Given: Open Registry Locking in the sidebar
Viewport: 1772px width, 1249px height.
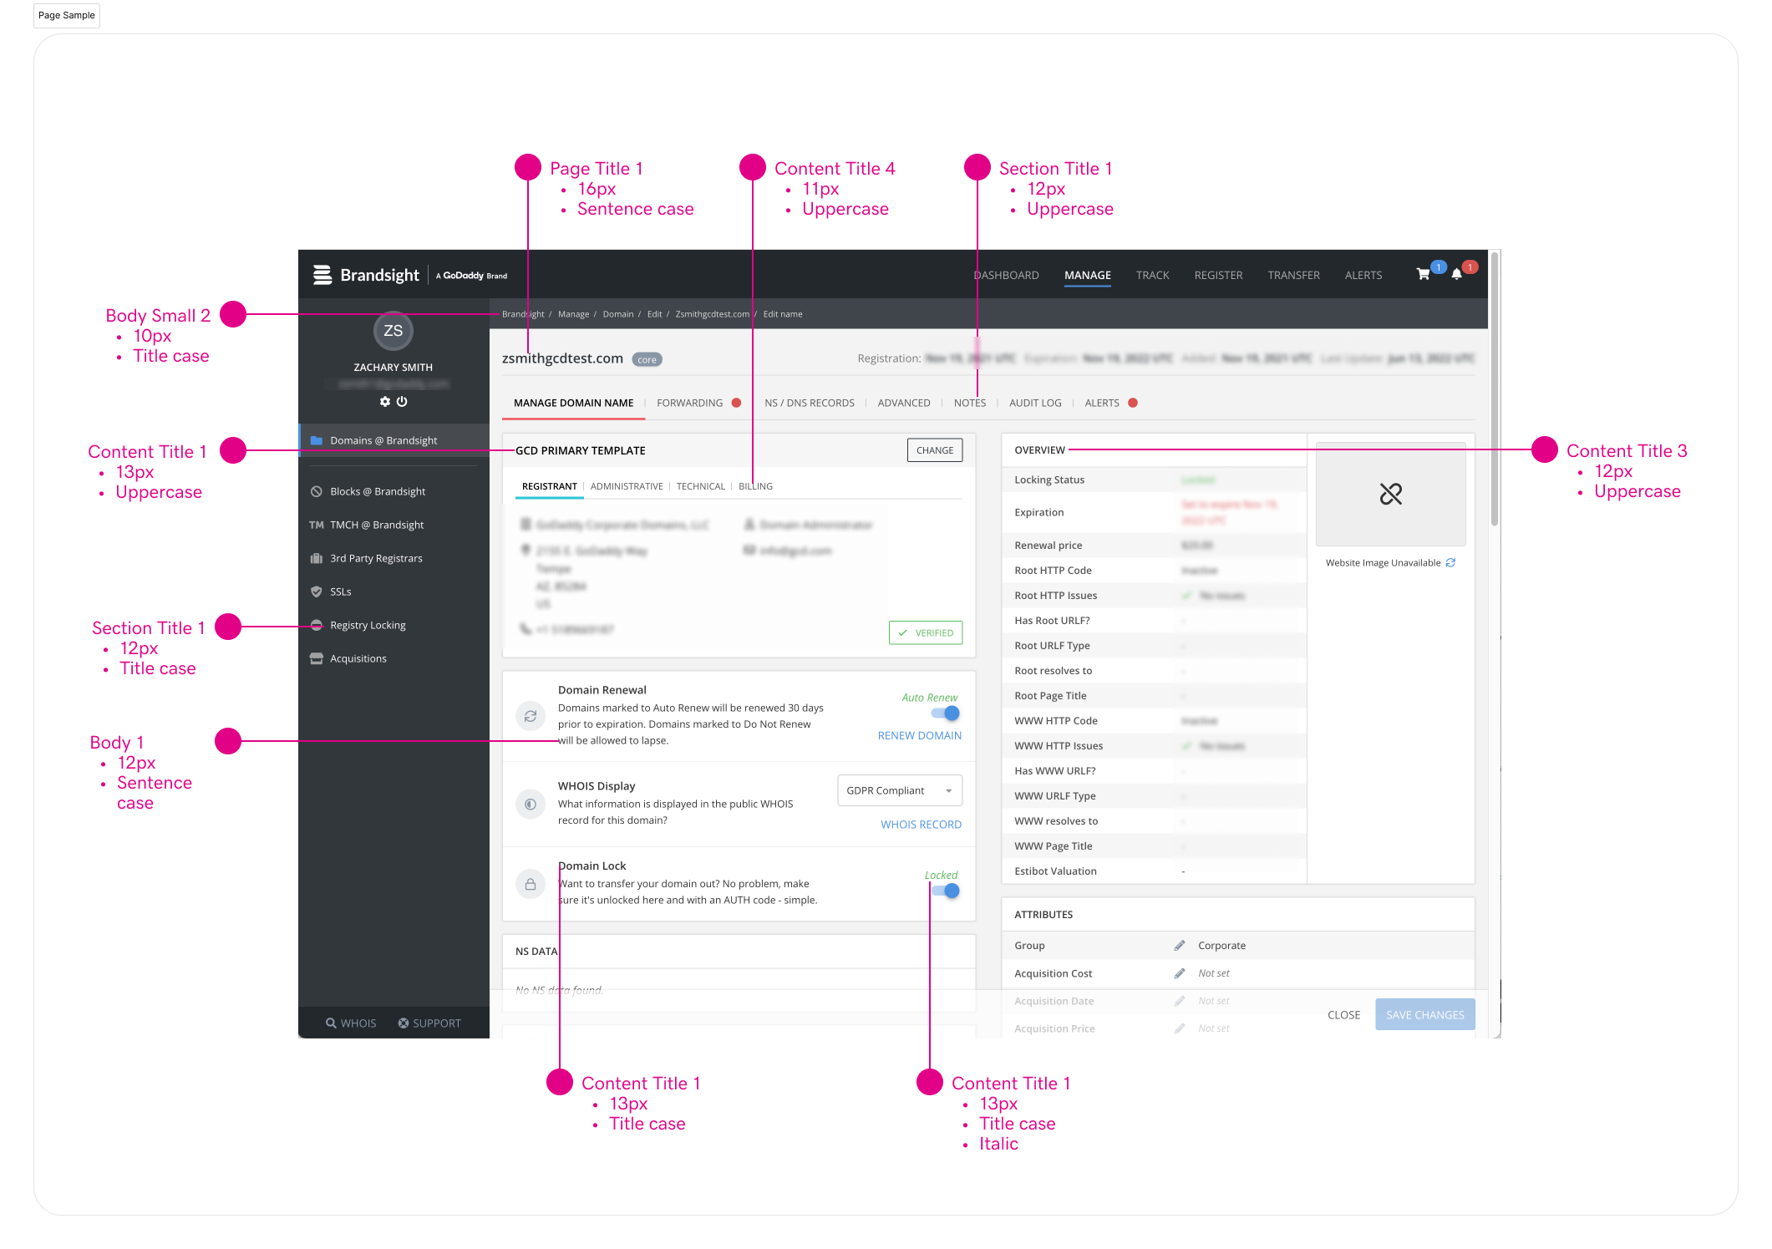Looking at the screenshot, I should (x=368, y=625).
